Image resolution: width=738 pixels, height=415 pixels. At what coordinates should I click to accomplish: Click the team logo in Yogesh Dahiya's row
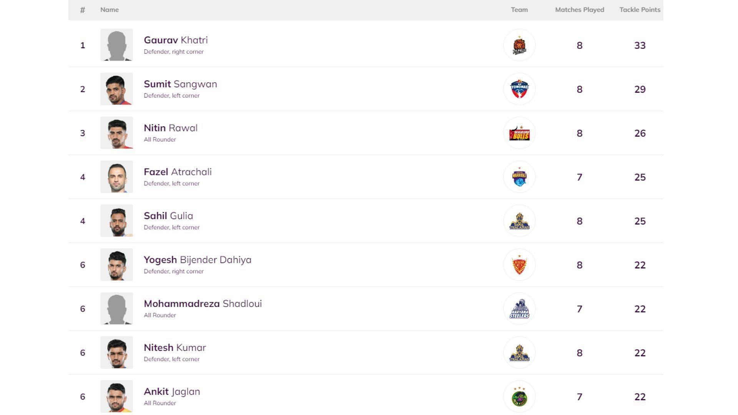[x=519, y=265]
